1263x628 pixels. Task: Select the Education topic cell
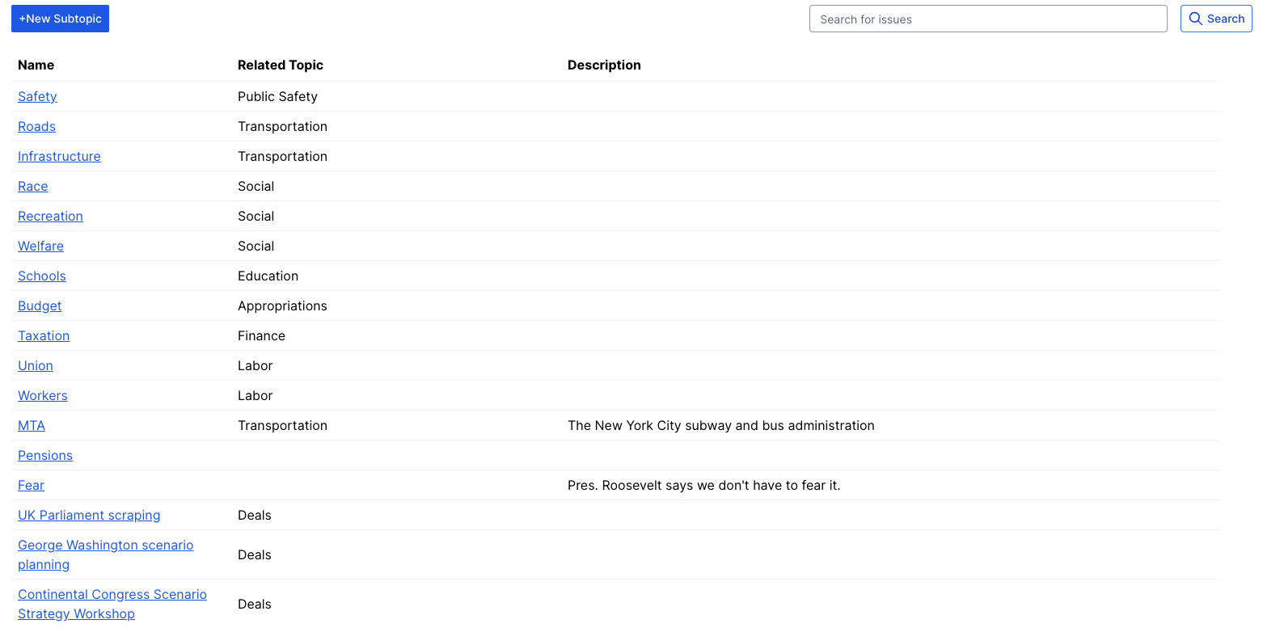268,276
